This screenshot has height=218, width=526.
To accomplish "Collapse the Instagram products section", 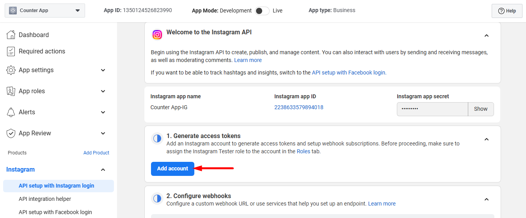I will [103, 170].
